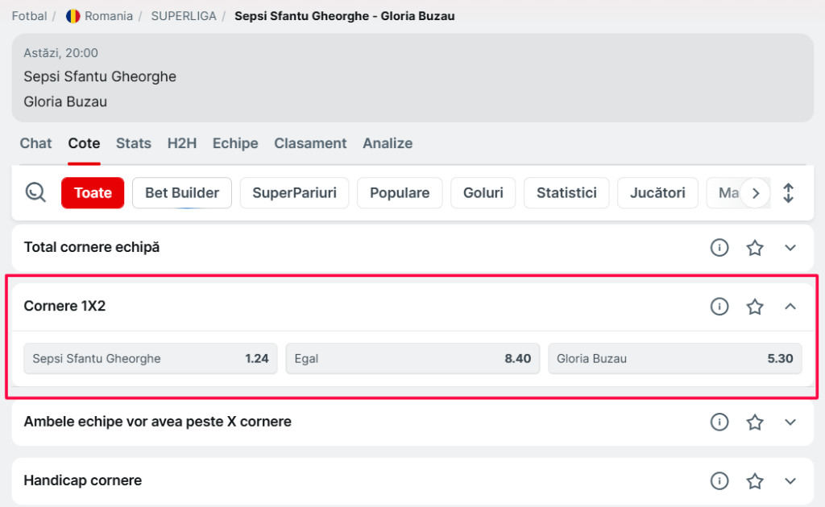Click Sepsi Sfantu Gheorghe team name in header

pos(100,76)
